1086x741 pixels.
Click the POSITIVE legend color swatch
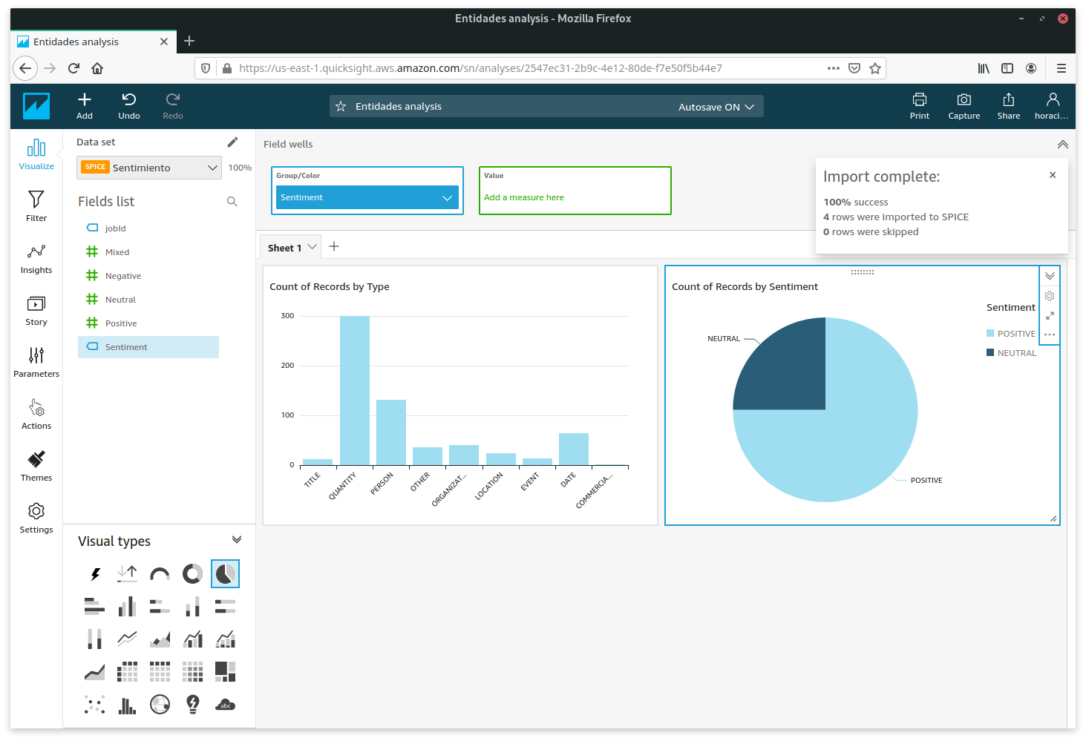(990, 334)
